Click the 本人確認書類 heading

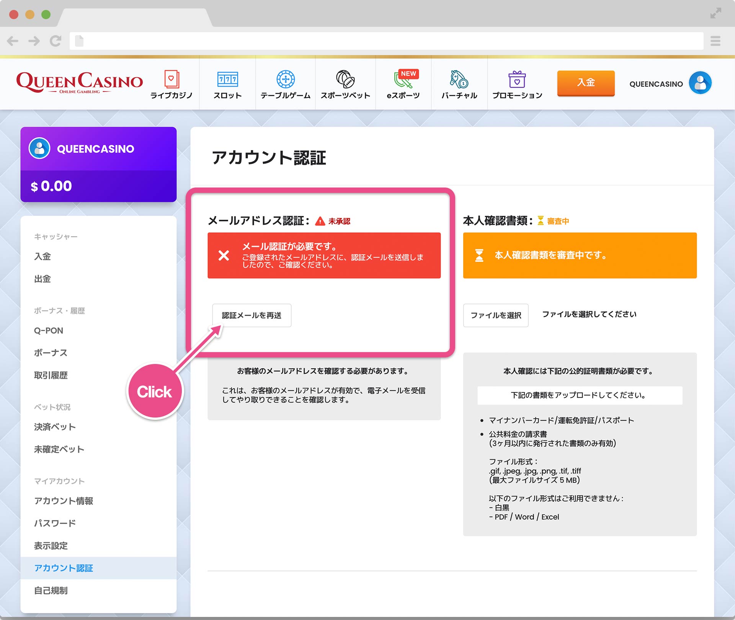pyautogui.click(x=498, y=221)
